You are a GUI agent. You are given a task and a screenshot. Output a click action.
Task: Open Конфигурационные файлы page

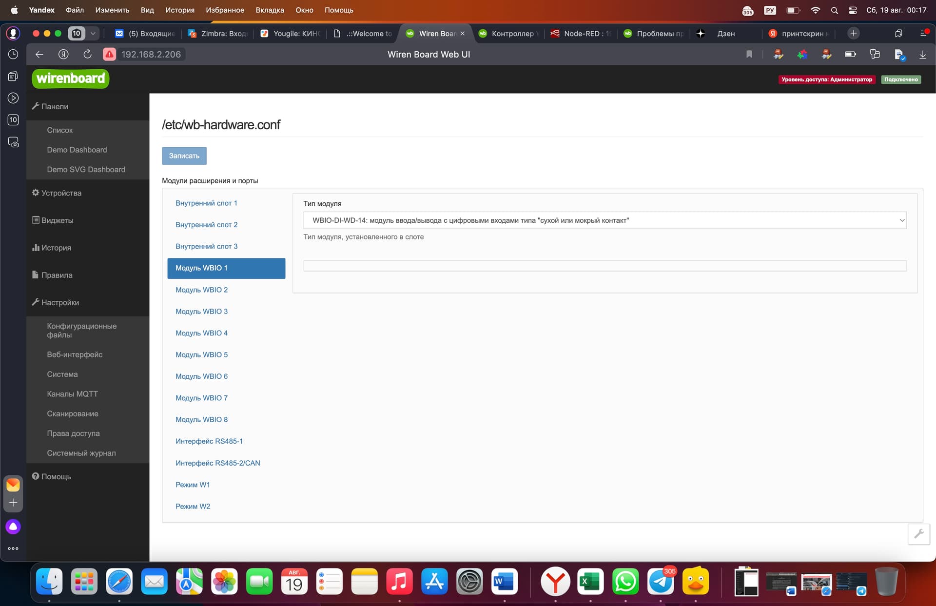pos(81,330)
